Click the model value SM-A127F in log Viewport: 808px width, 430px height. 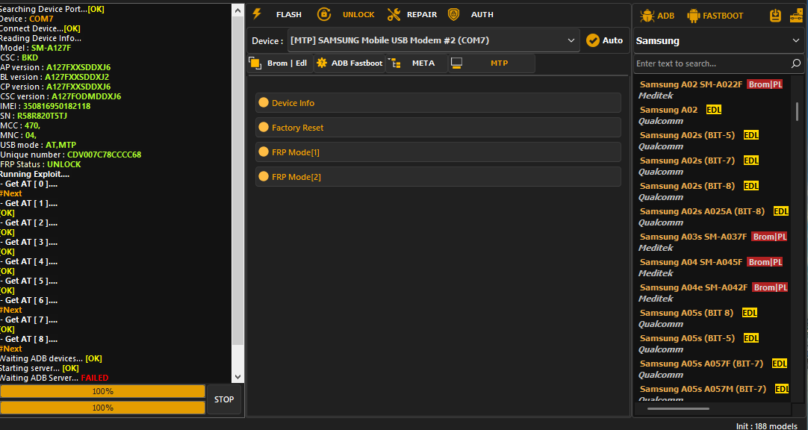(x=51, y=48)
